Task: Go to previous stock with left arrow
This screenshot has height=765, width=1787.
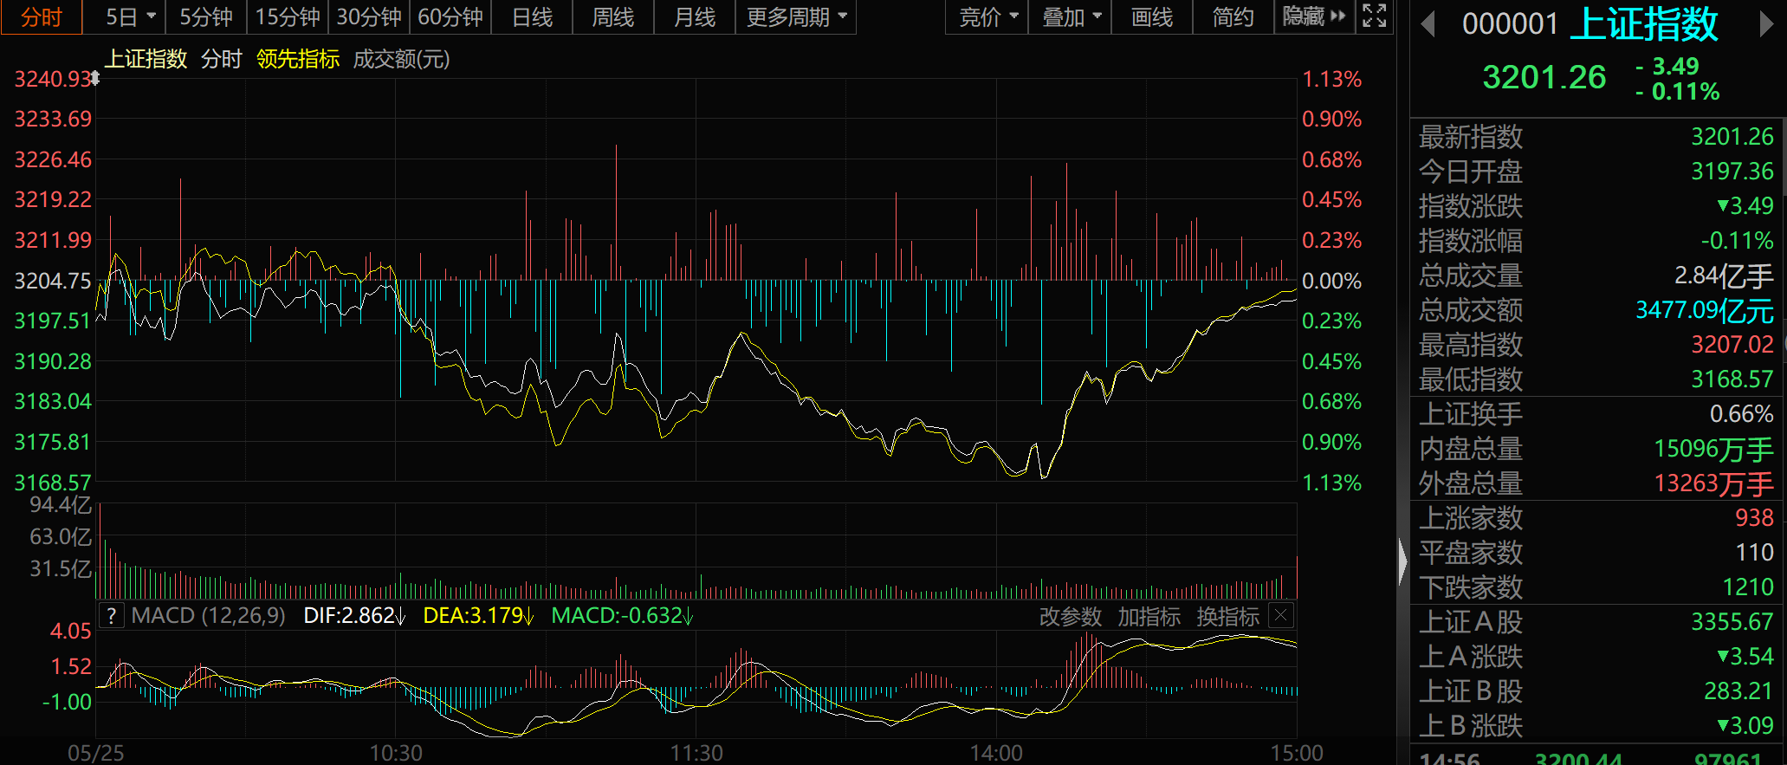Action: tap(1428, 24)
